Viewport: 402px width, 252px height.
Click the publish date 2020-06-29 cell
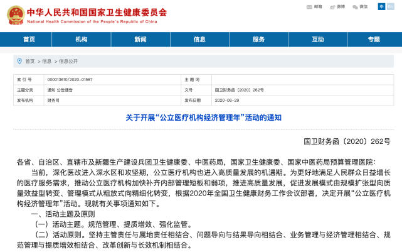227,100
